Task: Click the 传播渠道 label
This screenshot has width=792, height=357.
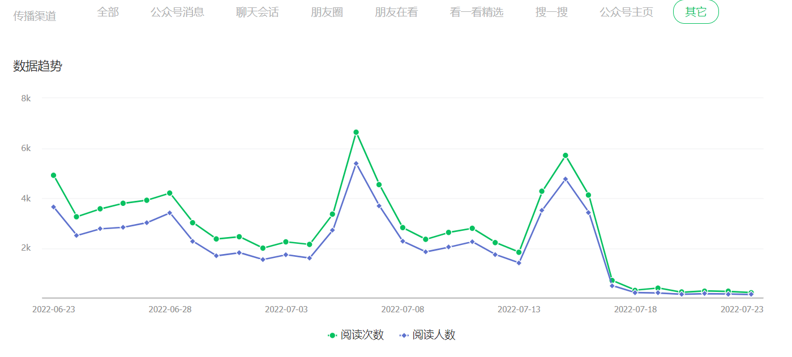Action: click(x=35, y=16)
